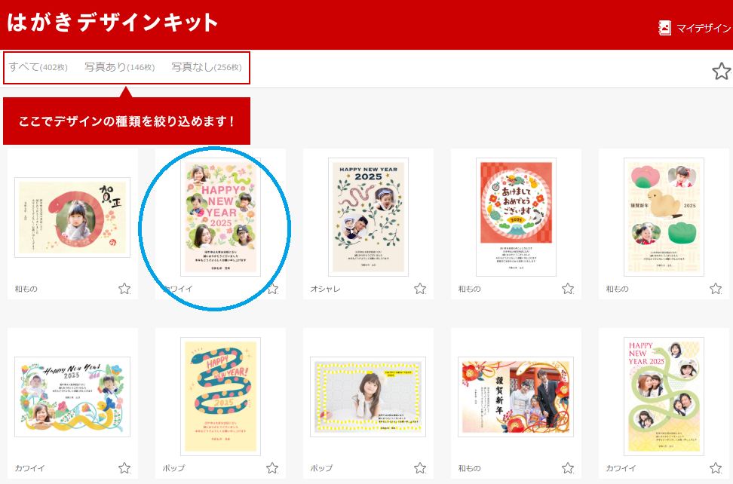Image resolution: width=733 pixels, height=484 pixels.
Task: Select the blue spotted snake yellow card
Action: pos(221,396)
